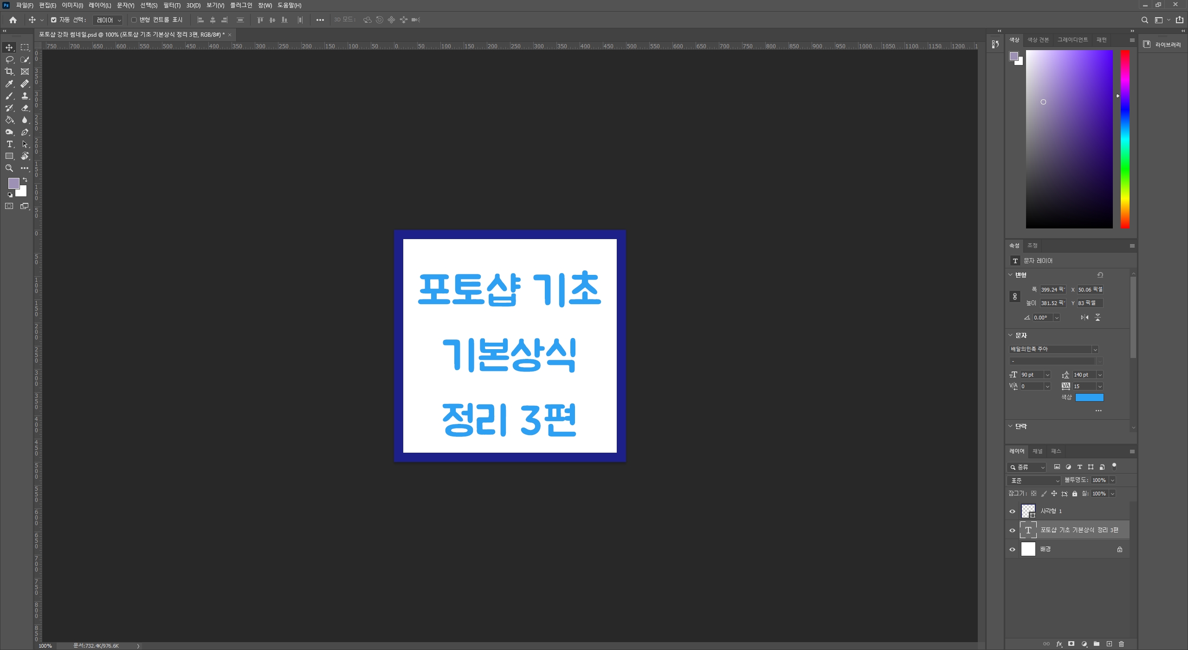The image size is (1188, 650).
Task: Click the blue text color swatch
Action: (x=1089, y=397)
